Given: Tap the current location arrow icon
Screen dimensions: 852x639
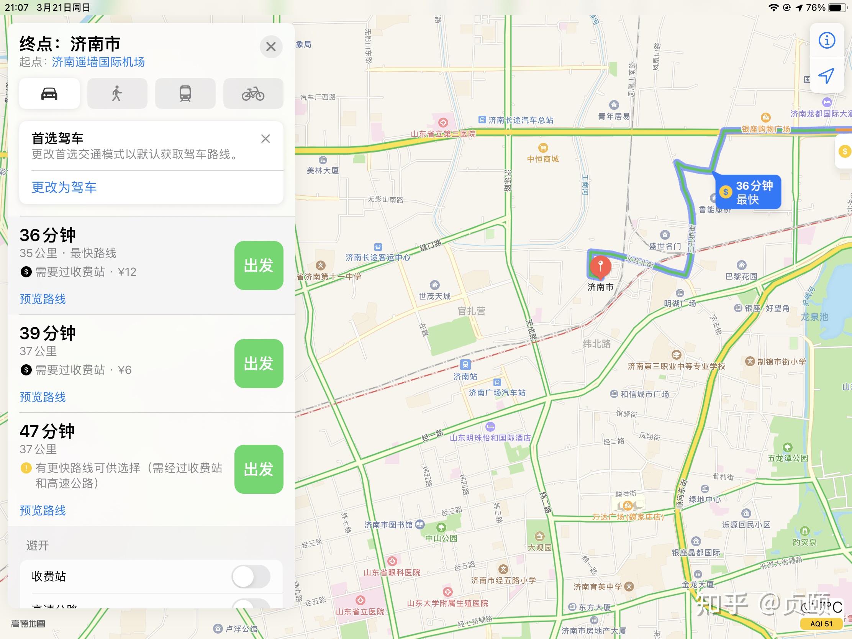Looking at the screenshot, I should [x=827, y=75].
